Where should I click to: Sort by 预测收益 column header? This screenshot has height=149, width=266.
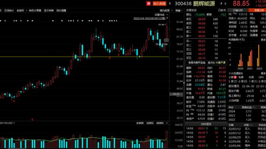point(246,108)
